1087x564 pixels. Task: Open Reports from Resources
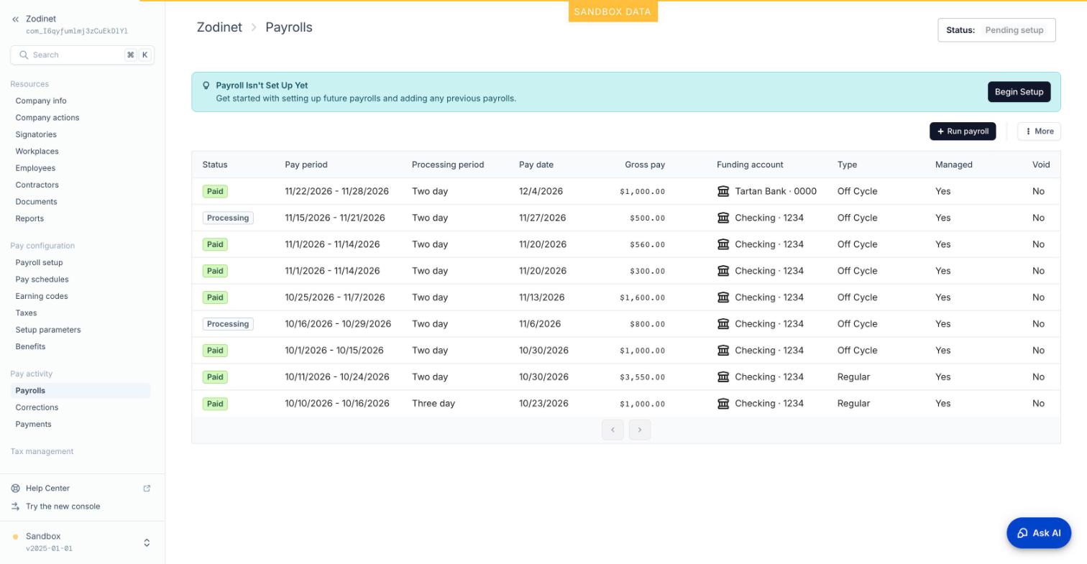pos(29,218)
